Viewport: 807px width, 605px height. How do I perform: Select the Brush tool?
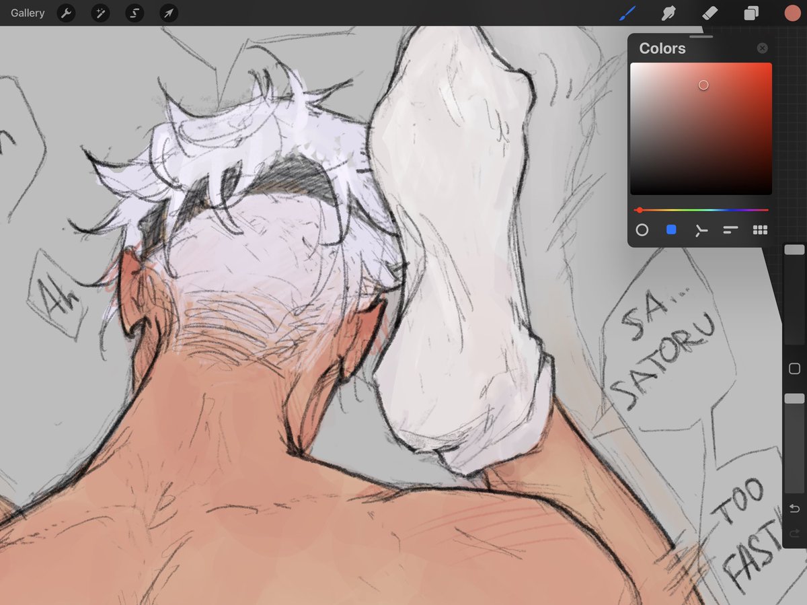pos(627,13)
